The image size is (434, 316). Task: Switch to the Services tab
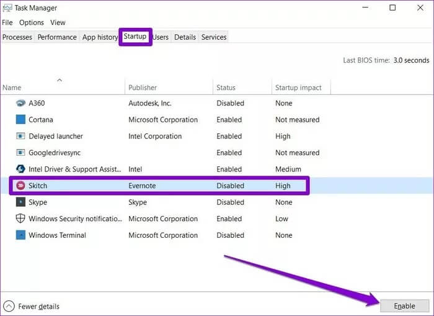coord(214,37)
